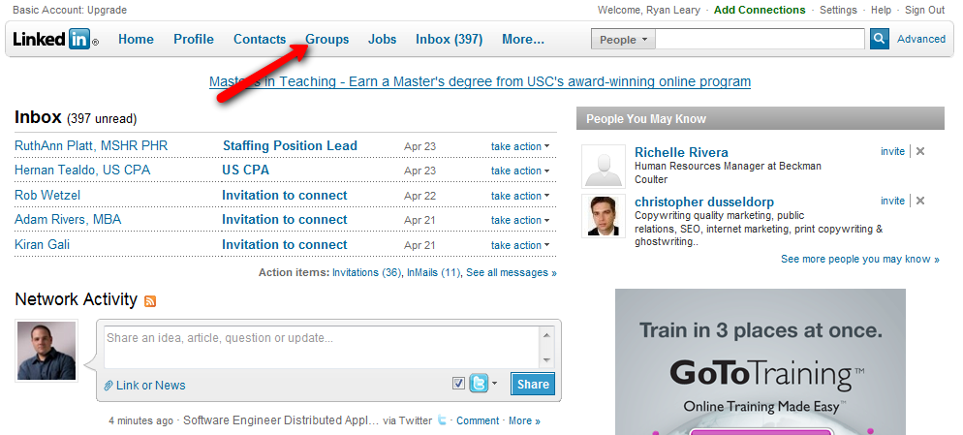
Task: Open the Groups menu
Action: coord(326,40)
